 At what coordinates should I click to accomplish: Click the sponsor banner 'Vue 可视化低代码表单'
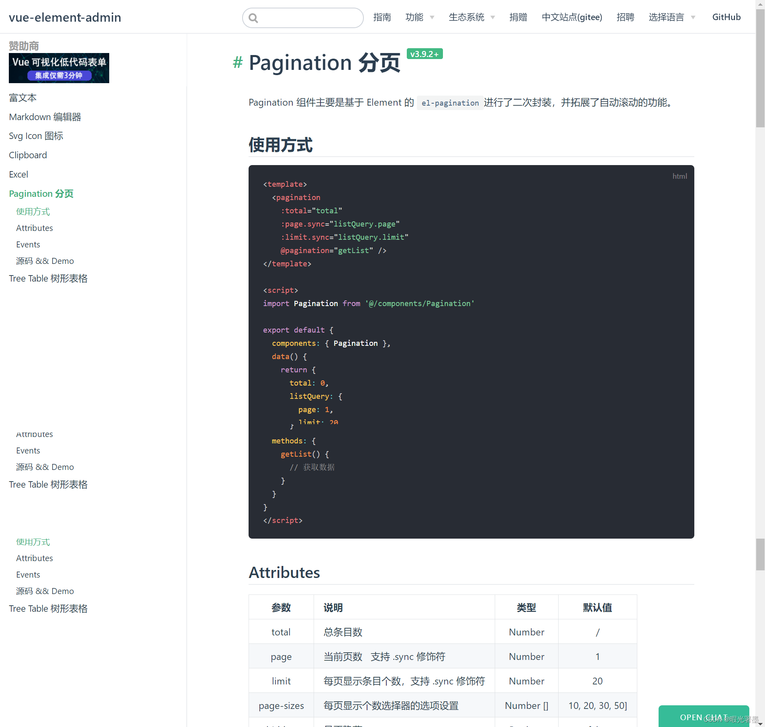point(59,68)
